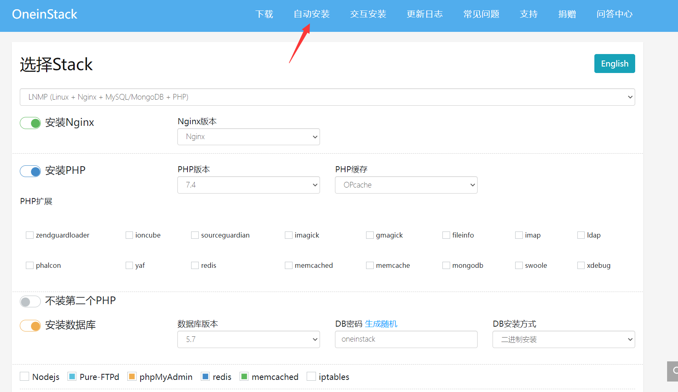The height and width of the screenshot is (392, 678).
Task: Open the 下载 menu item
Action: tap(264, 14)
